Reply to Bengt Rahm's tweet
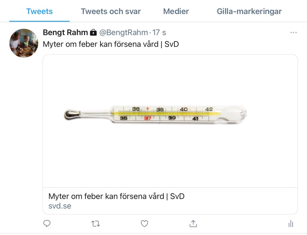 47,224
